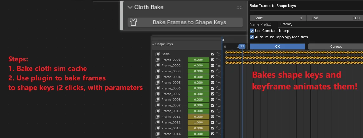Click the Name Prefix text field

320,24
